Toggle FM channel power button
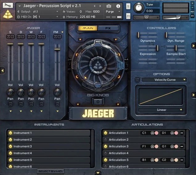 57,104
